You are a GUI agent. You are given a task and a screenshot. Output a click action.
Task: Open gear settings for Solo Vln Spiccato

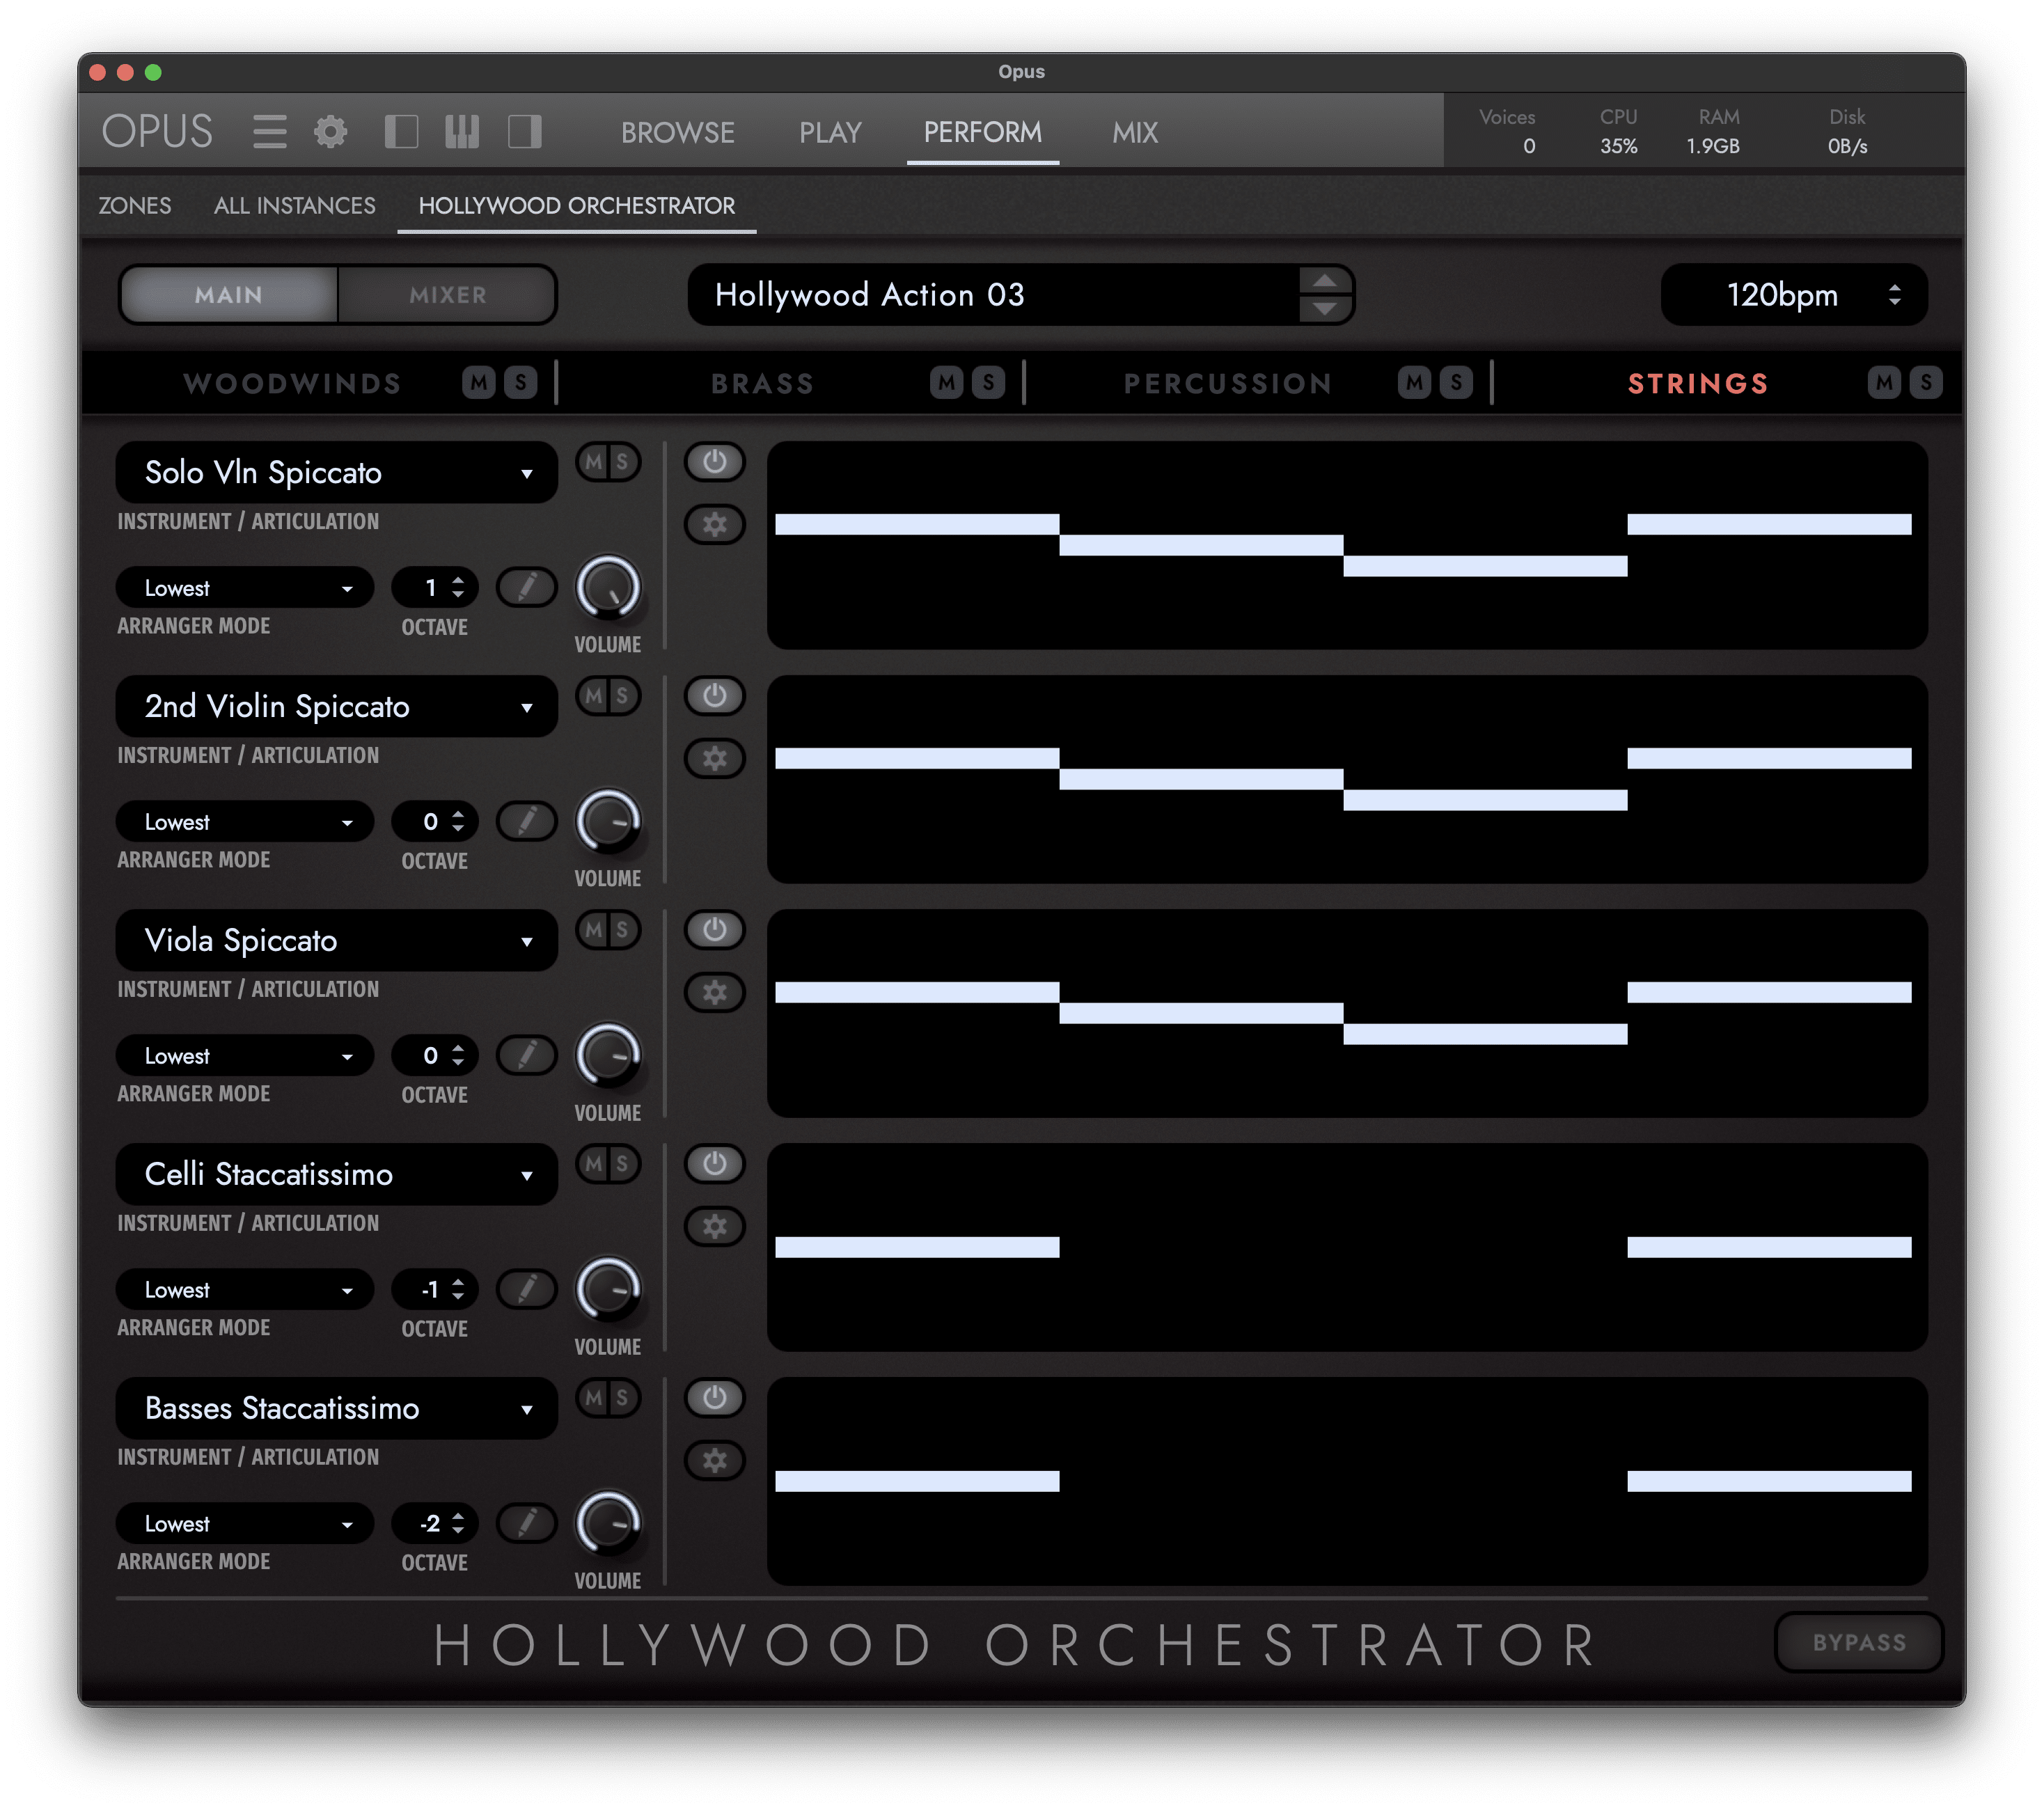click(x=714, y=524)
